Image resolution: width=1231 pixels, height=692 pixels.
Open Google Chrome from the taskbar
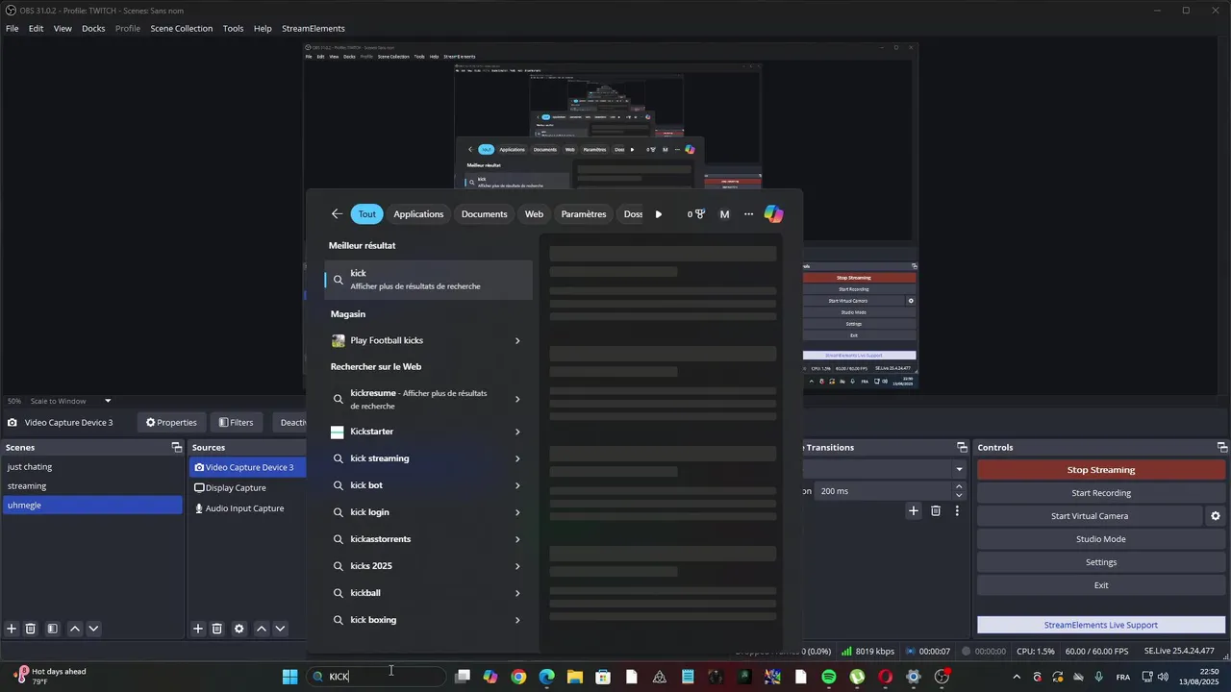point(518,677)
